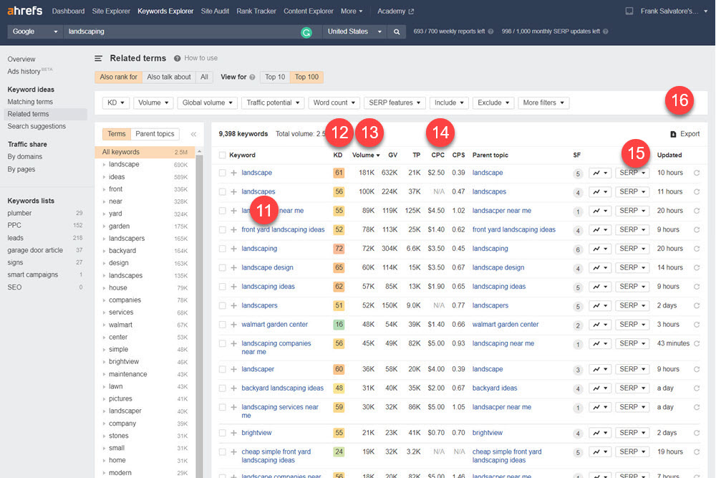
Task: Switch to the Also talk about tab
Action: coord(169,77)
